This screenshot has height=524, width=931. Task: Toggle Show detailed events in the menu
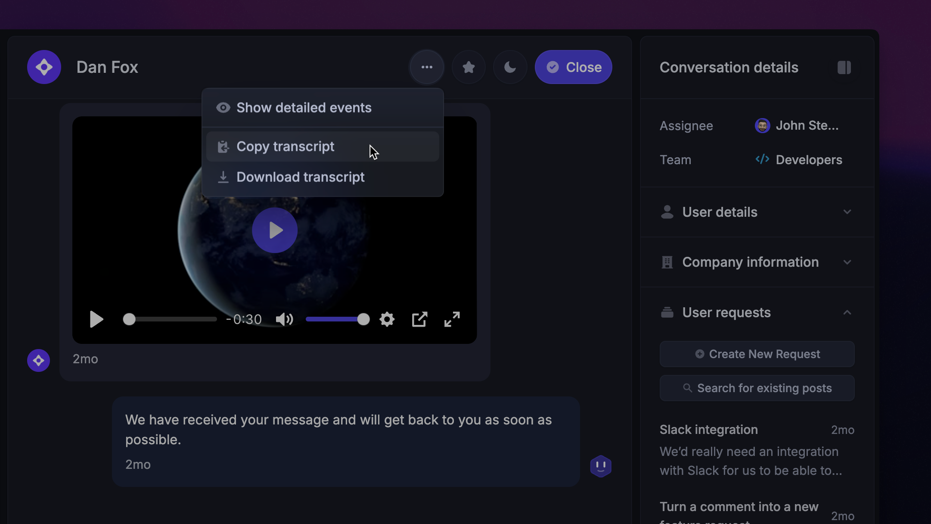[323, 108]
